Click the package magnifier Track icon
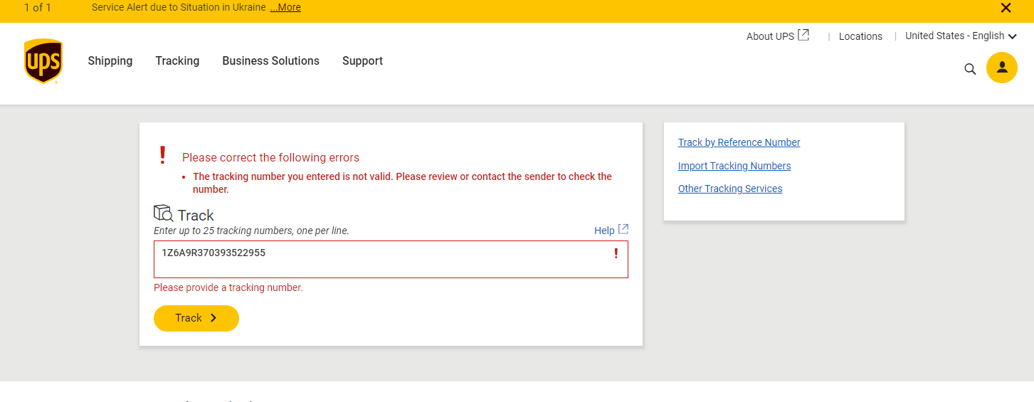 pyautogui.click(x=164, y=213)
